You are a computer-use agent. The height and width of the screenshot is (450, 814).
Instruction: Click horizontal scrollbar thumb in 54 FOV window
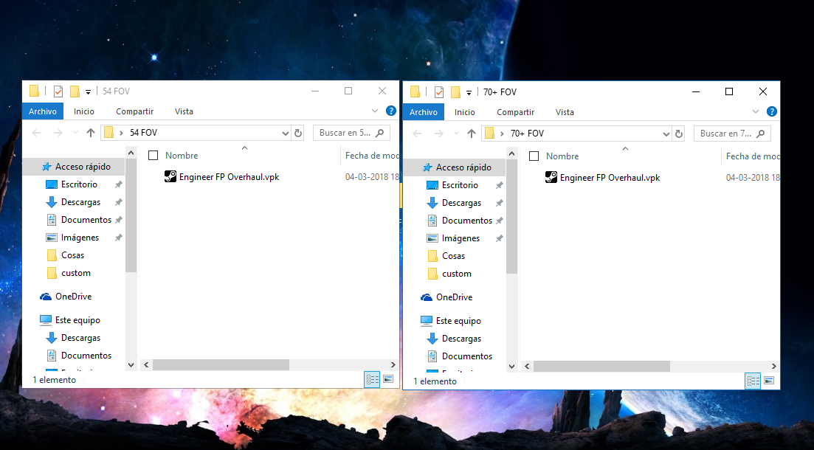coord(221,364)
